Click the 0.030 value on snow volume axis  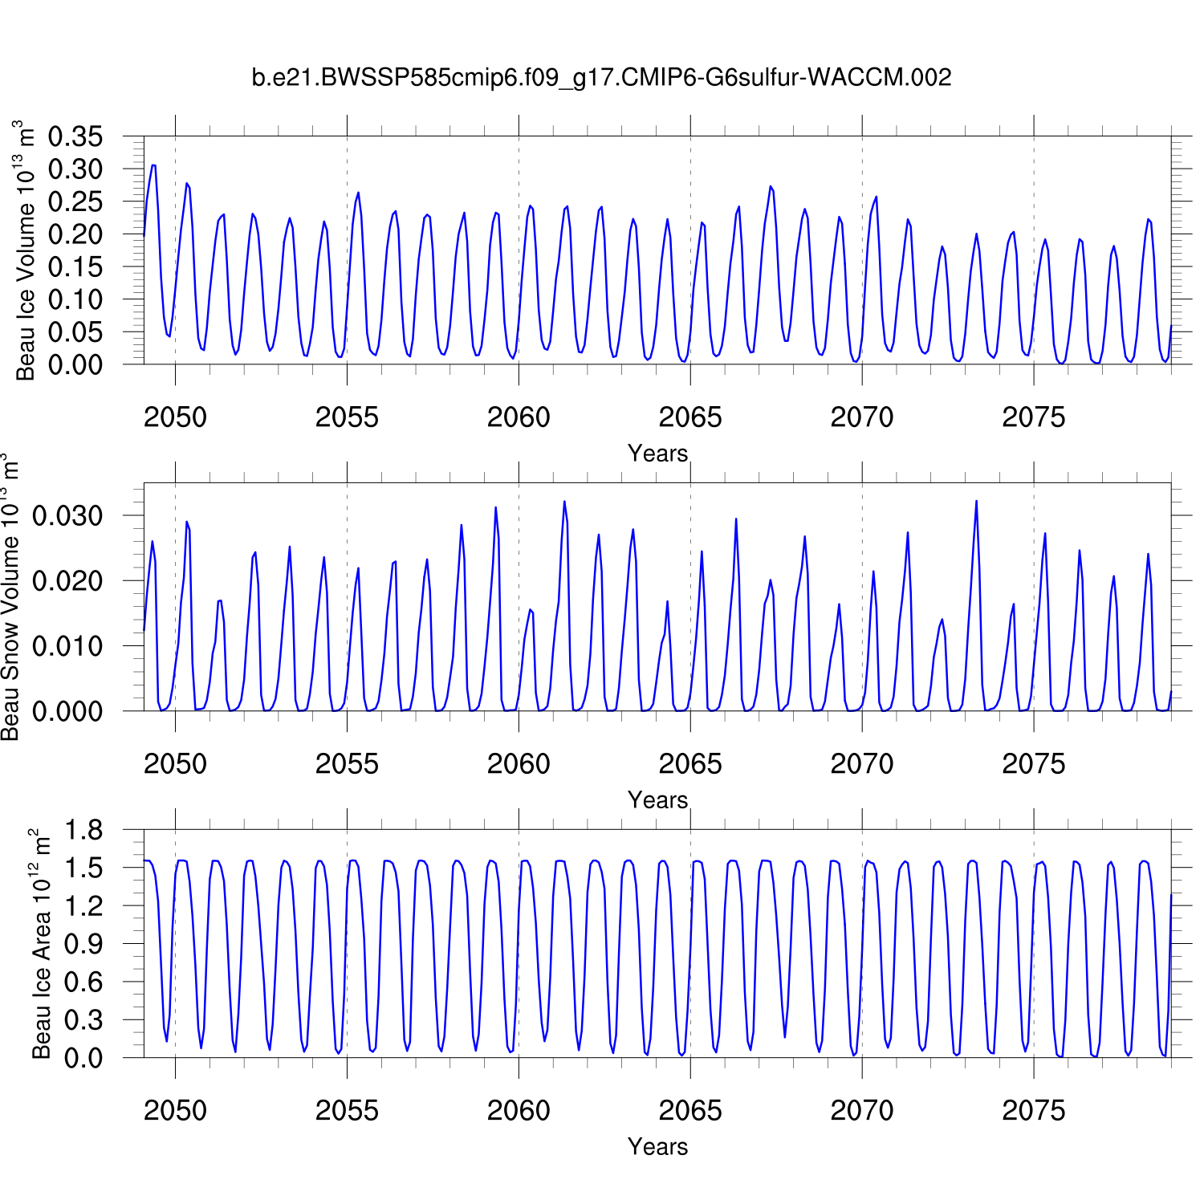click(x=67, y=515)
